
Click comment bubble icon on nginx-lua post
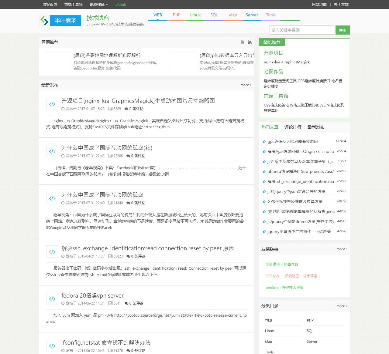point(126,109)
